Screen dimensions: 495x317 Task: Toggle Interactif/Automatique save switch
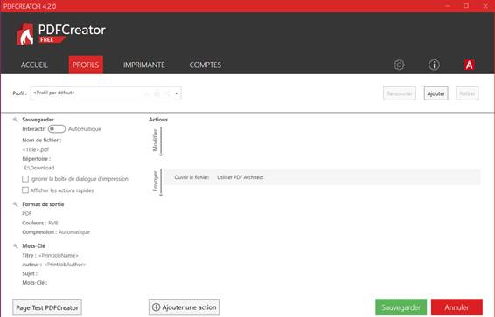(57, 129)
